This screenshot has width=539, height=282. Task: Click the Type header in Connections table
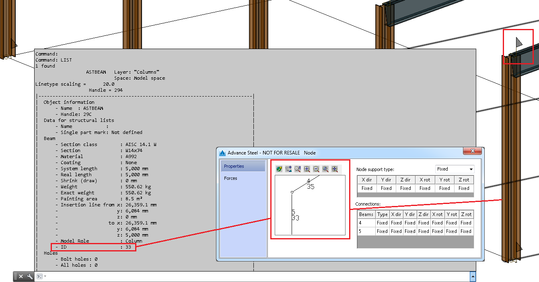382,214
